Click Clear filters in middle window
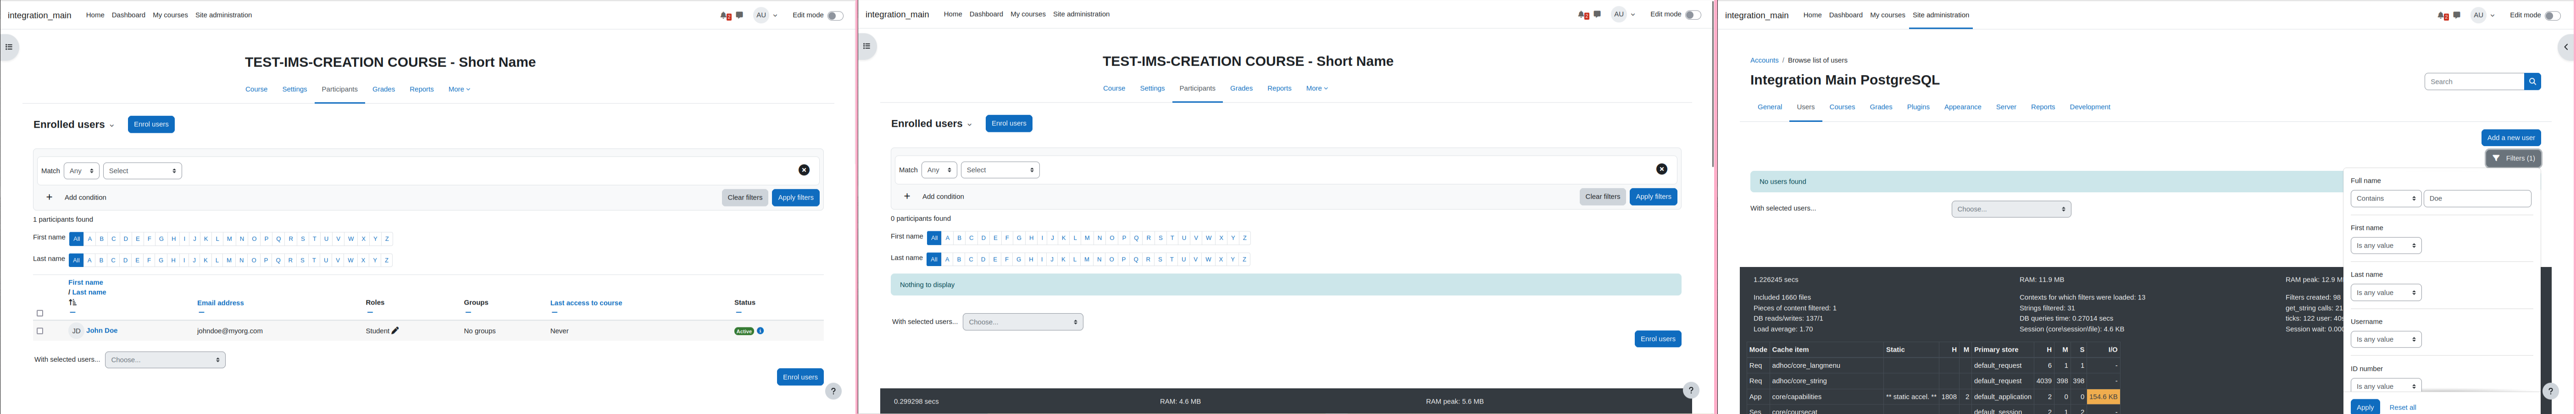 click(x=1603, y=196)
